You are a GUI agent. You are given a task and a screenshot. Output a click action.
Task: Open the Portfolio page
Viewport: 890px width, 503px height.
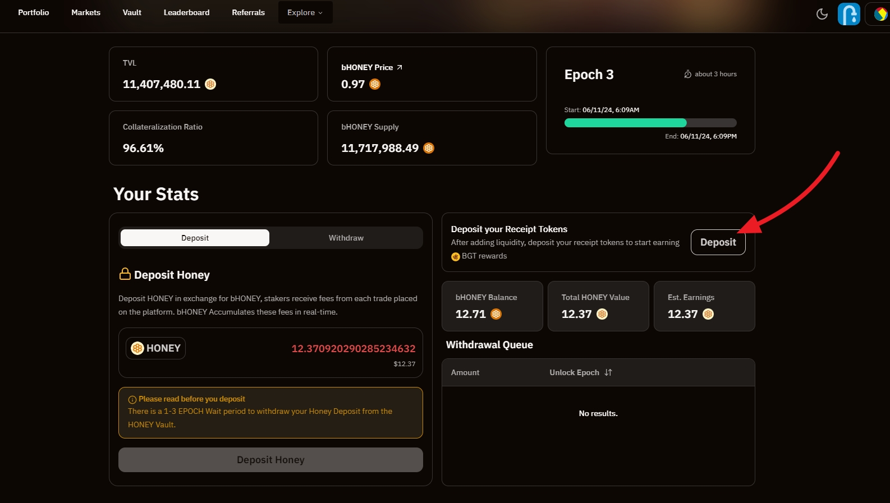(x=34, y=12)
